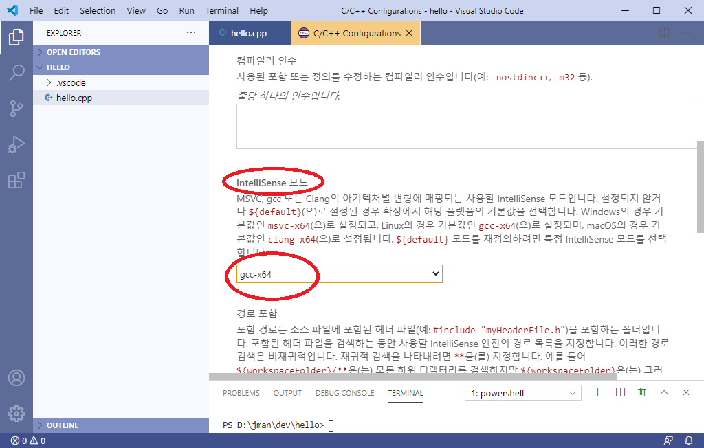
Task: Switch to the DEBUG CONSOLE tab
Action: [345, 393]
